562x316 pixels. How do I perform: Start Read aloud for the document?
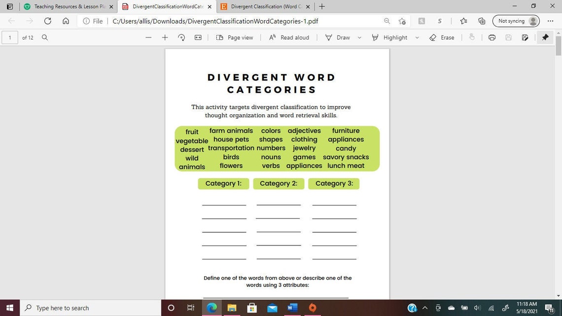point(290,37)
